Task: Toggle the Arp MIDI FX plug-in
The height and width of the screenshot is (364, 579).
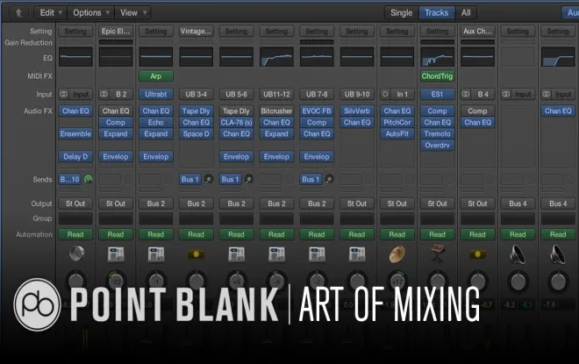Action: click(156, 76)
